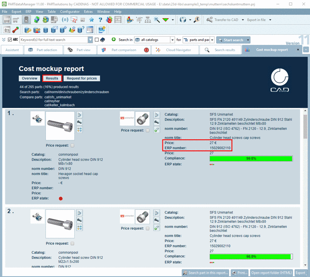Click the Start search button
Image resolution: width=310 pixels, height=277 pixels.
(x=231, y=40)
